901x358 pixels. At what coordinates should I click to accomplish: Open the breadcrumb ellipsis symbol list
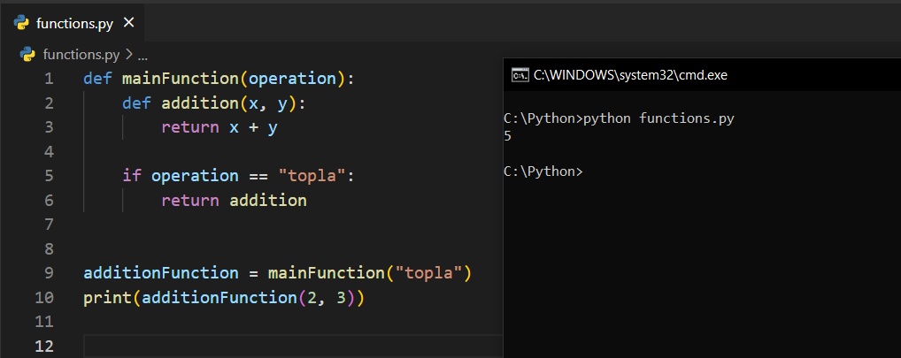click(142, 55)
